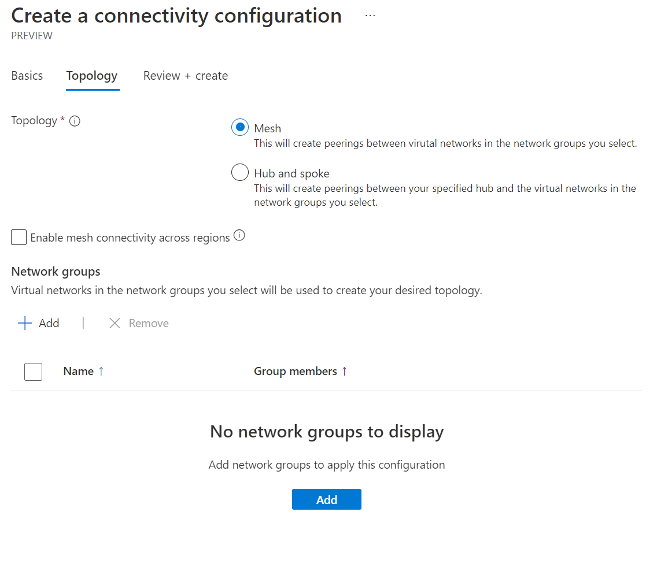Click the Topology info icon
Screen dimensions: 668x564
75,121
